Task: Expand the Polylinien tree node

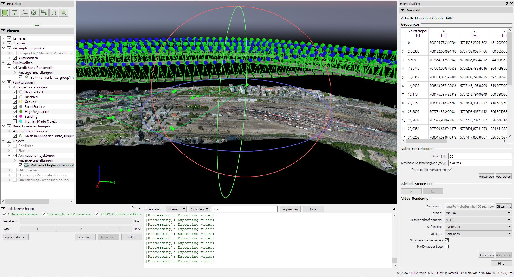Action: pyautogui.click(x=9, y=146)
